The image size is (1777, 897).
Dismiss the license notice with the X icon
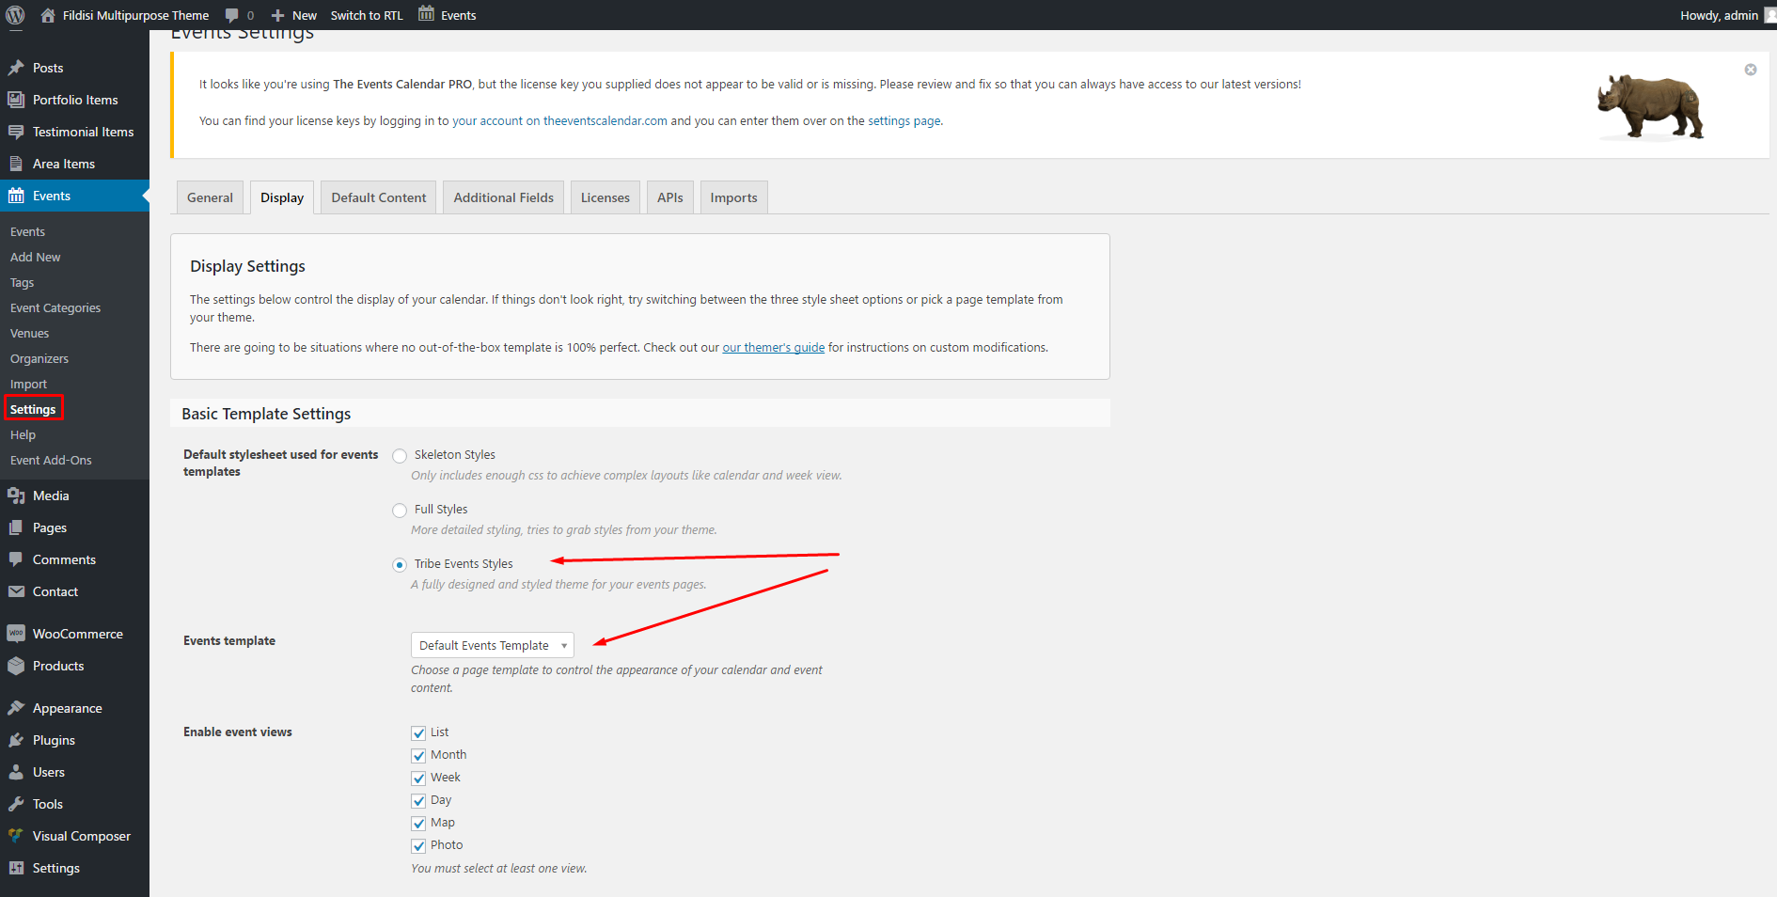1751,70
